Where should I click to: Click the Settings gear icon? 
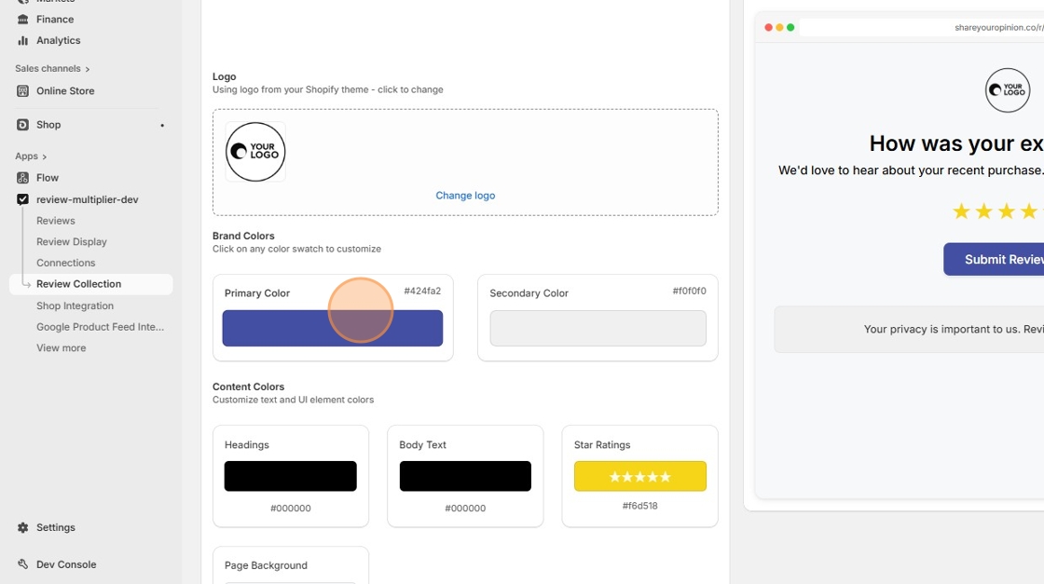[x=22, y=527]
